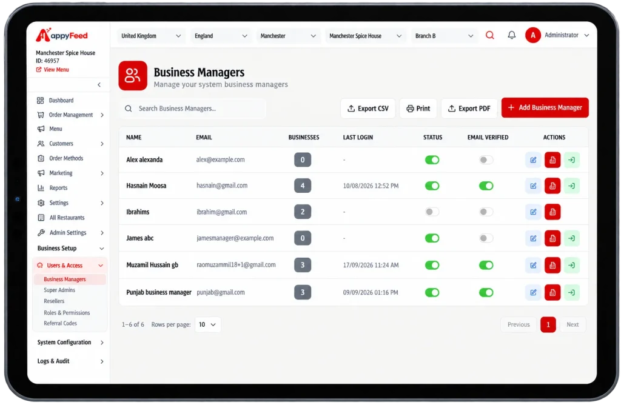The image size is (621, 405).
Task: Open All Restaurants in sidebar
Action: click(67, 218)
